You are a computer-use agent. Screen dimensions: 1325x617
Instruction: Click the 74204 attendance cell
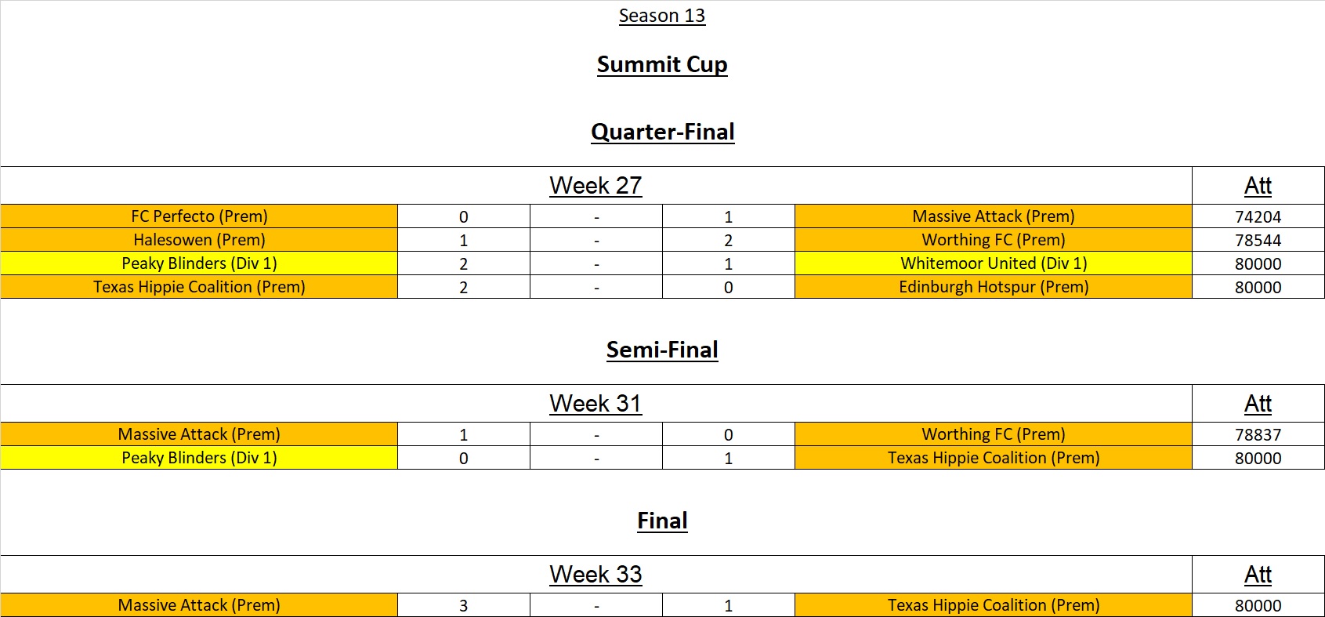(1258, 217)
